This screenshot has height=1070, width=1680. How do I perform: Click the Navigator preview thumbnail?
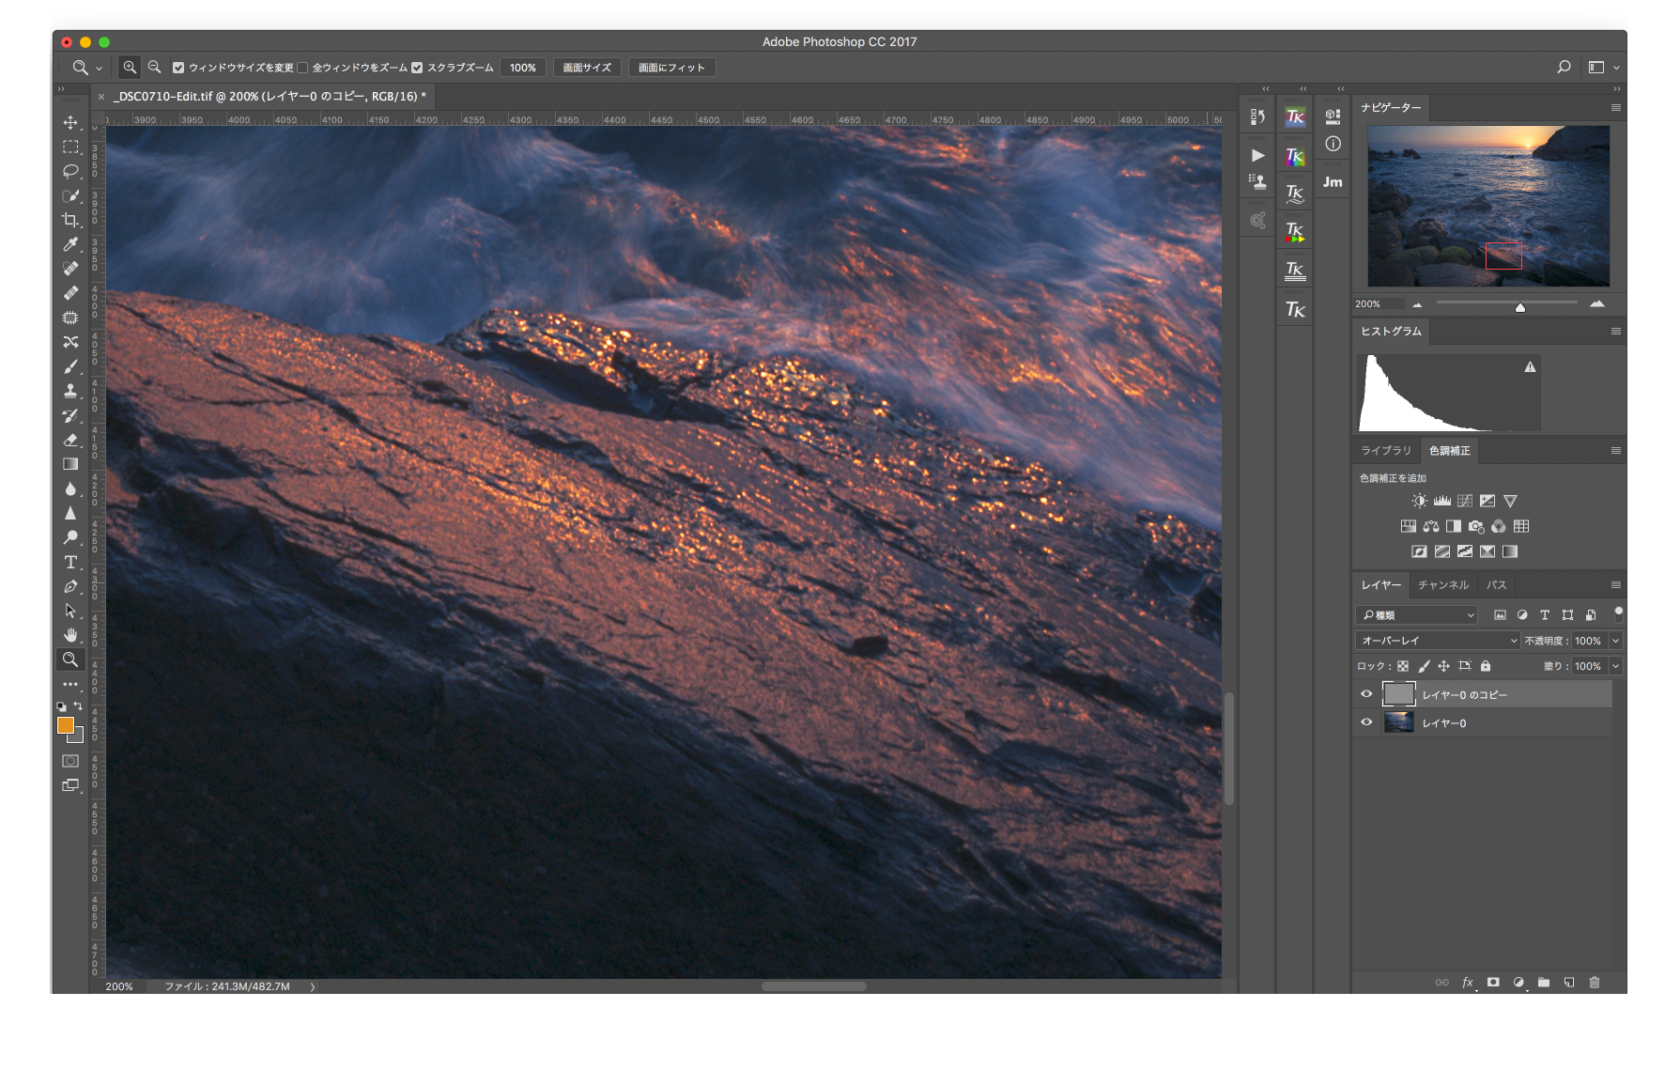[1488, 206]
